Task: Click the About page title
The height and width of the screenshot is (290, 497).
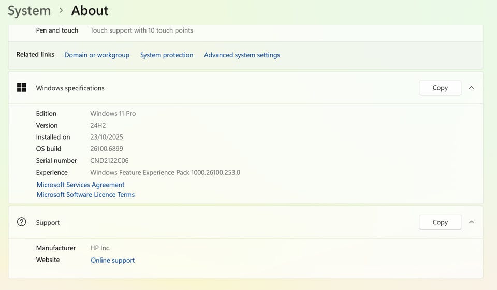Action: [x=90, y=10]
